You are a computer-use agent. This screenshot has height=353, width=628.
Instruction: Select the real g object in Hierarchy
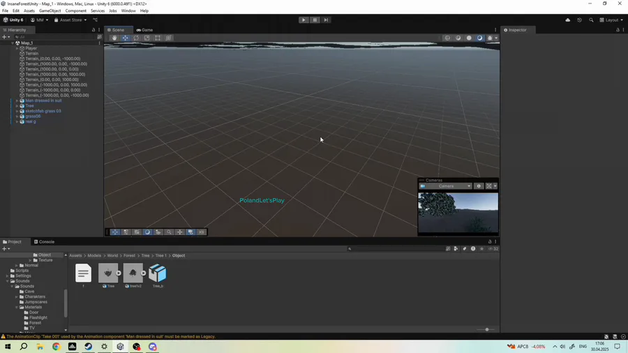pyautogui.click(x=31, y=121)
